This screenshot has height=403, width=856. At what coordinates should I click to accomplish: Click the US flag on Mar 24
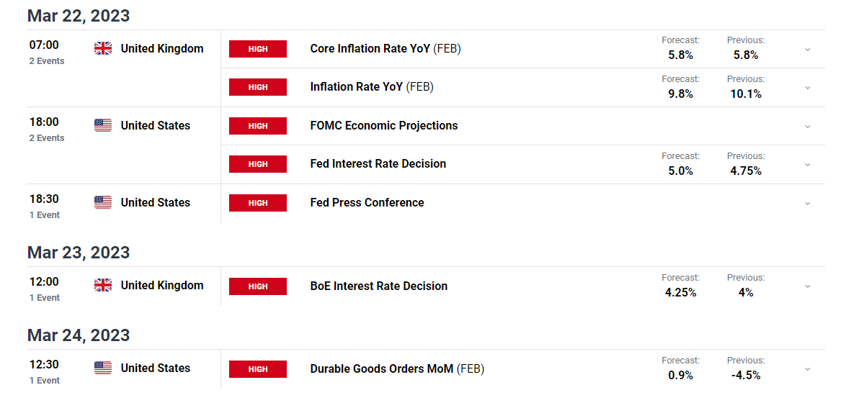tap(102, 368)
